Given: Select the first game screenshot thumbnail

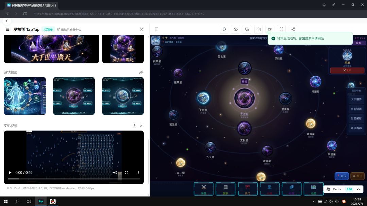Looking at the screenshot, I should click(x=25, y=96).
